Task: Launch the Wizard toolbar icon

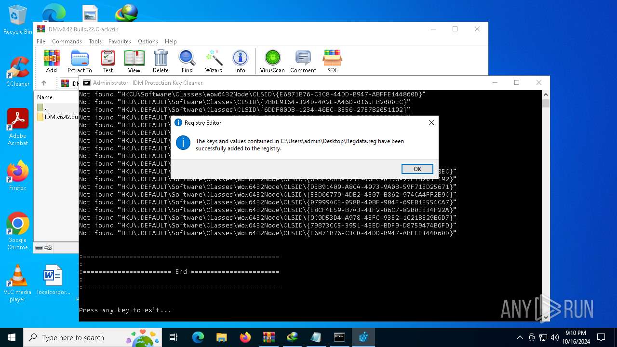Action: 214,61
